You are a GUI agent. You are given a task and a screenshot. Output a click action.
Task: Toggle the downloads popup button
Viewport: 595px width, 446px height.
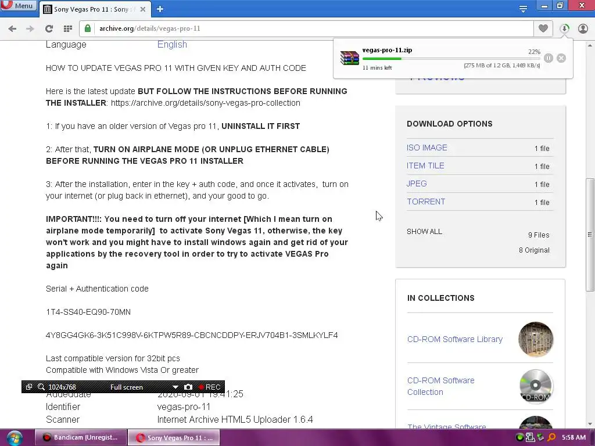click(x=564, y=28)
